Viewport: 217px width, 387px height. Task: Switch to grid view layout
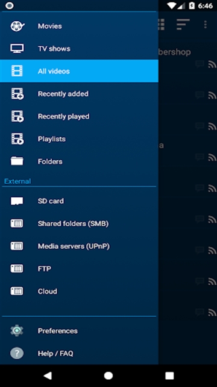(161, 24)
